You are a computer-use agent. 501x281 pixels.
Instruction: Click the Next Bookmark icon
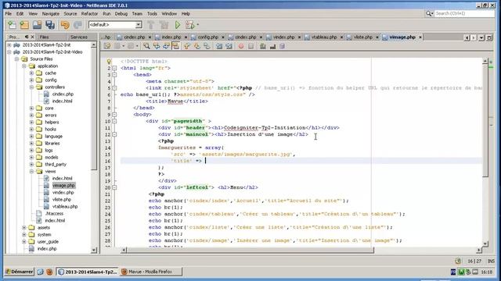[x=196, y=46]
